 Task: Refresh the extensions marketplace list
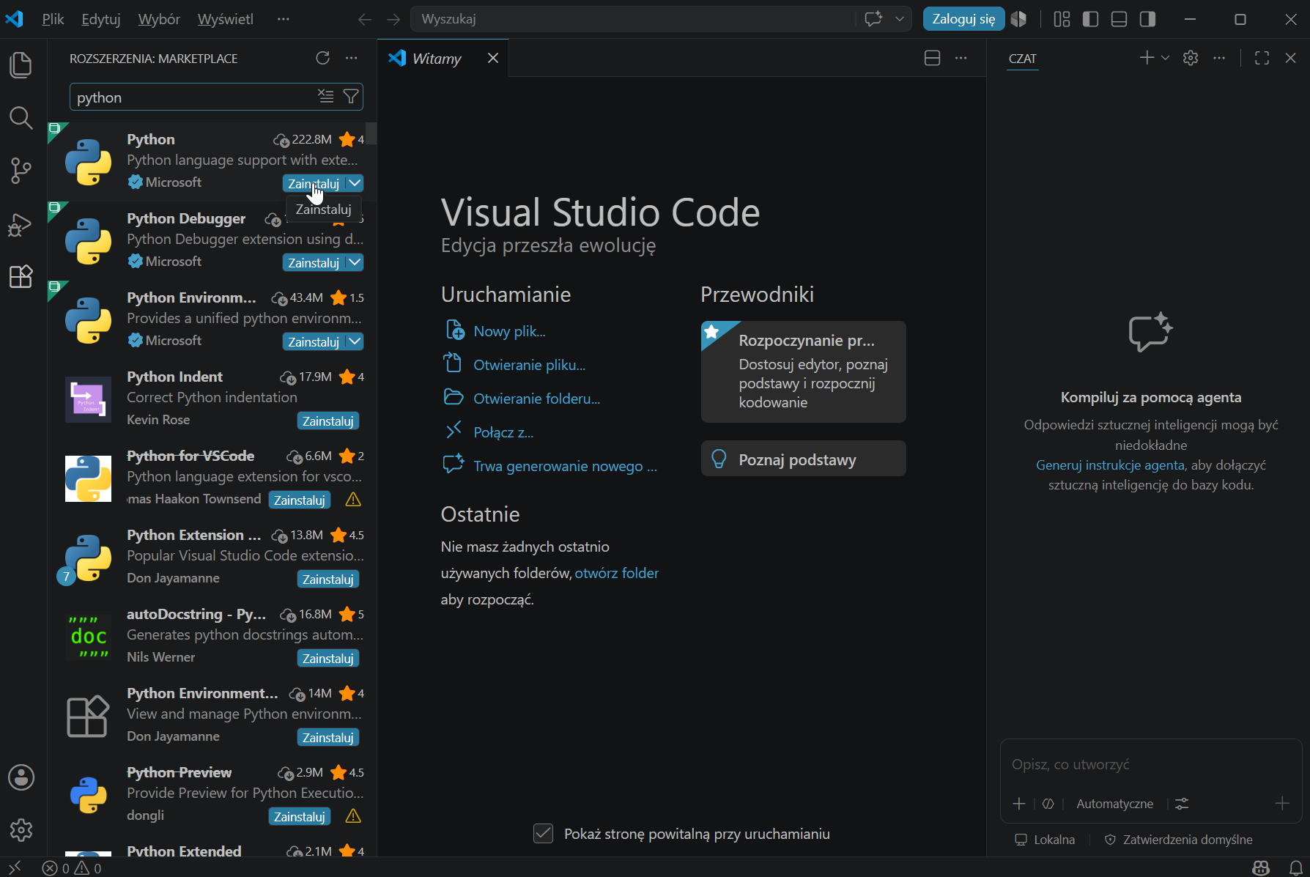point(322,58)
